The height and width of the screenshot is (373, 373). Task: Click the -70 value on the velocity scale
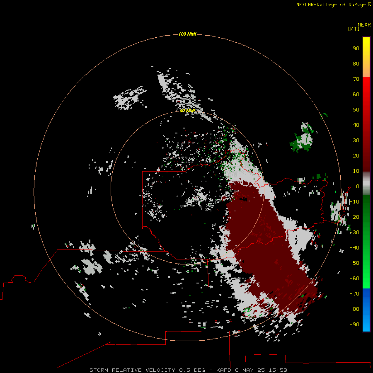[x=354, y=294]
